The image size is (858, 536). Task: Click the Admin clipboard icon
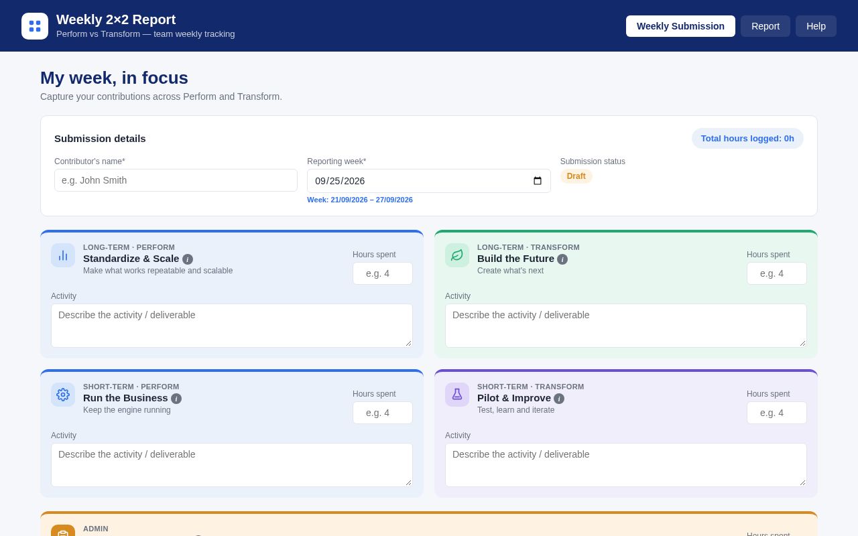click(63, 531)
